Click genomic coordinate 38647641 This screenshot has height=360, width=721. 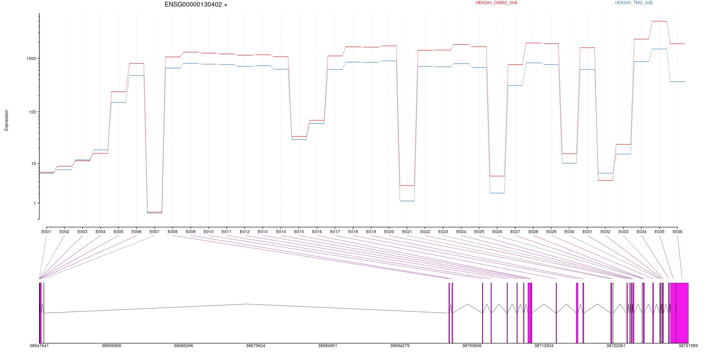click(x=39, y=346)
